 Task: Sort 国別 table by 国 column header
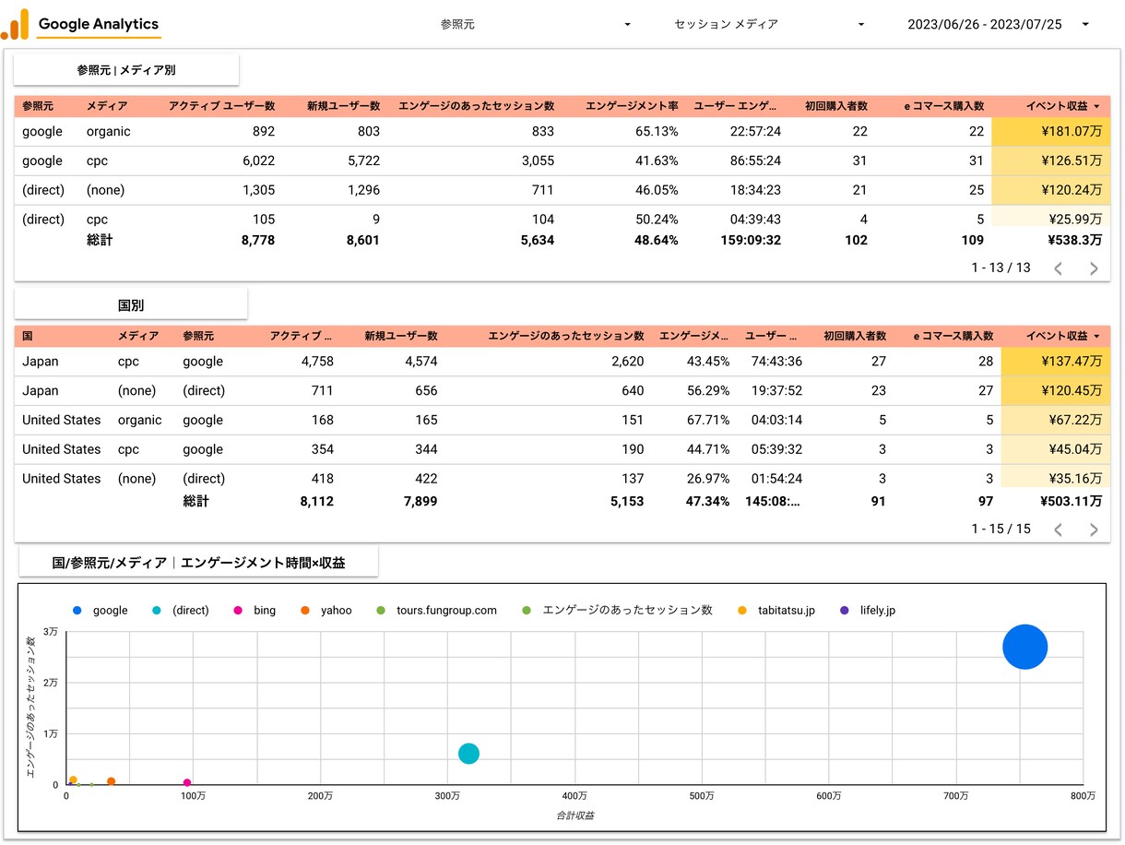(28, 337)
